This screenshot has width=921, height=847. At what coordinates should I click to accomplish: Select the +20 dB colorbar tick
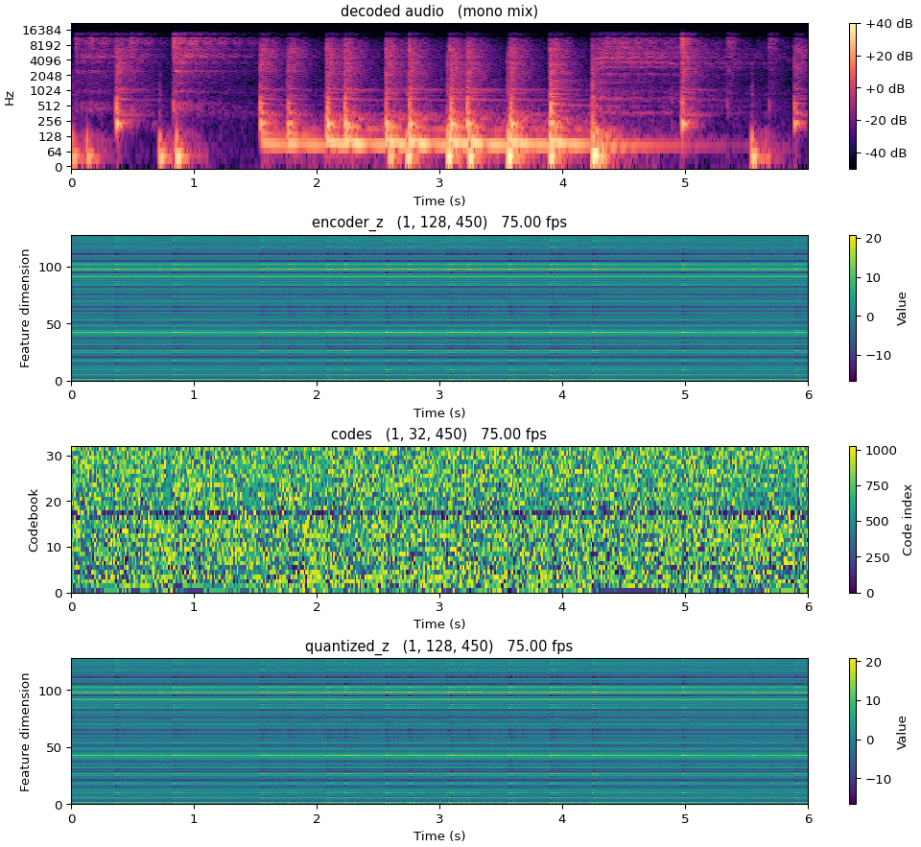pos(889,57)
